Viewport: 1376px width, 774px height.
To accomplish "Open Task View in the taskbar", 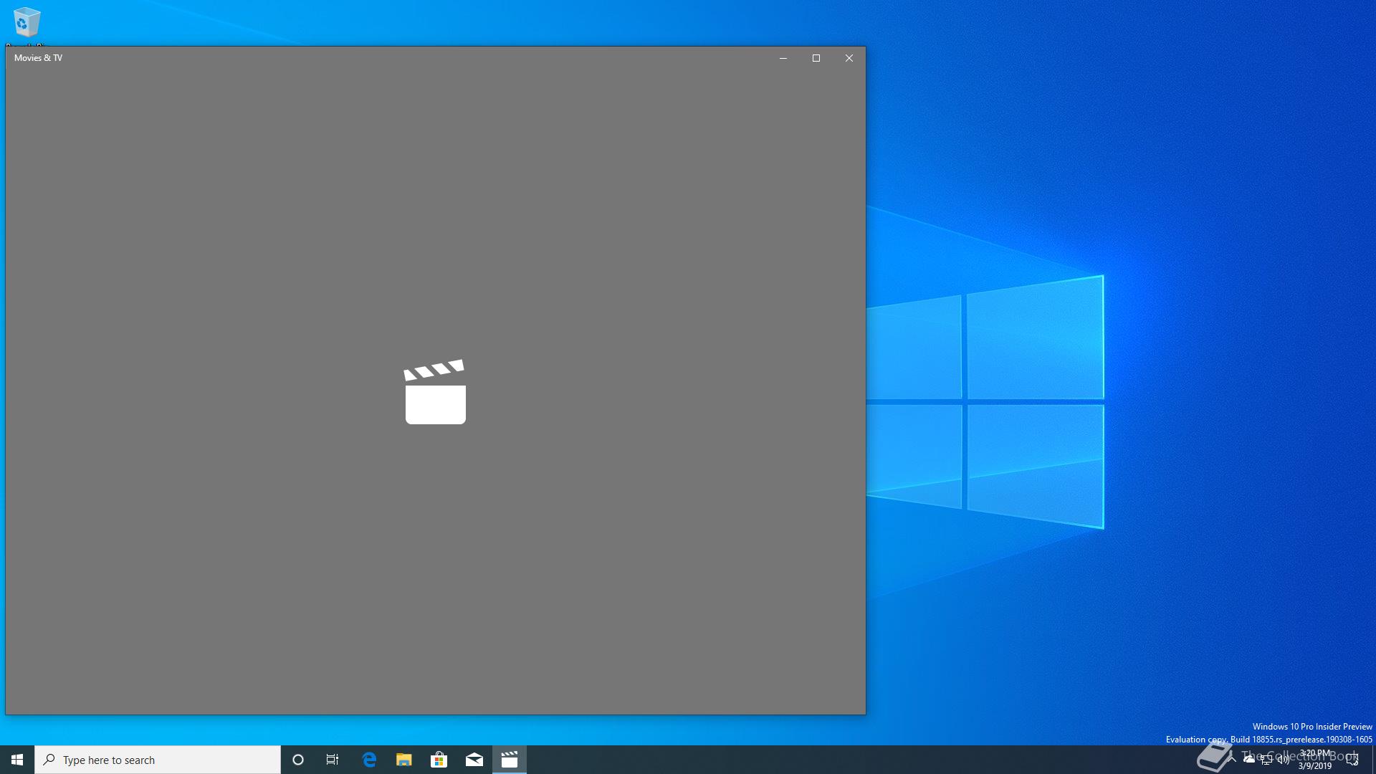I will (x=333, y=760).
